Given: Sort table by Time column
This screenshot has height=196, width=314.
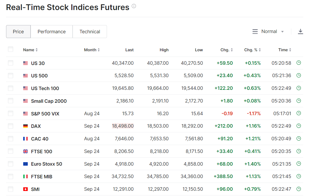Looking at the screenshot, I should tap(285, 50).
